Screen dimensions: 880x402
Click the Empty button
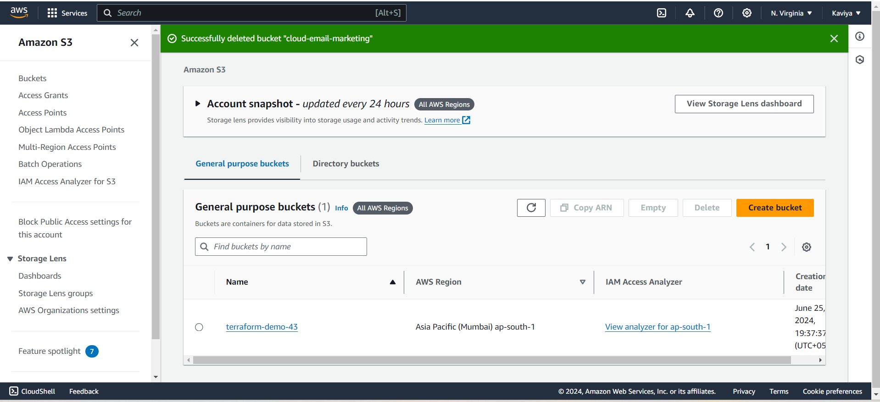pos(653,208)
